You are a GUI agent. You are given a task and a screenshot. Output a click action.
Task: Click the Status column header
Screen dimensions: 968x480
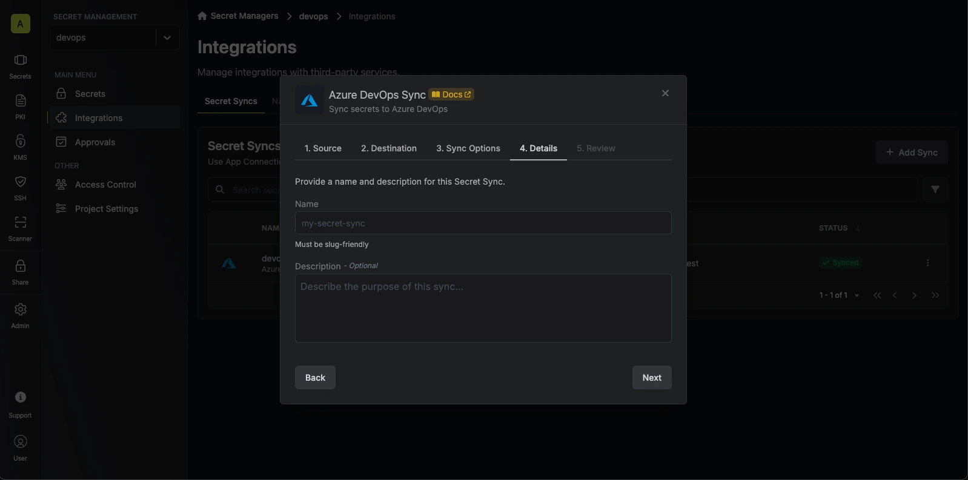click(x=833, y=228)
